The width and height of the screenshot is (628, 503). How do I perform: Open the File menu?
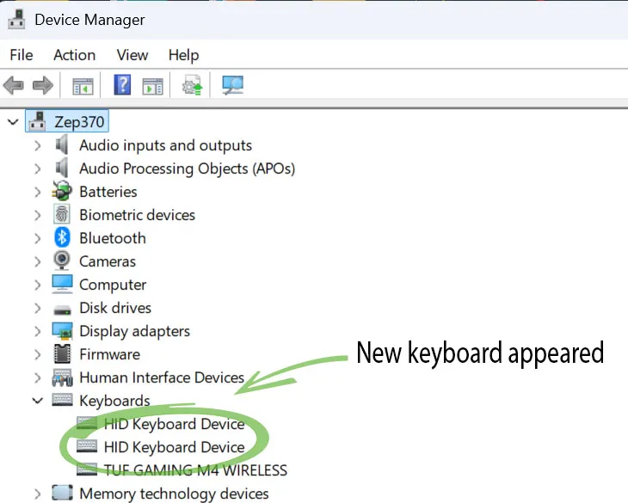[x=22, y=55]
